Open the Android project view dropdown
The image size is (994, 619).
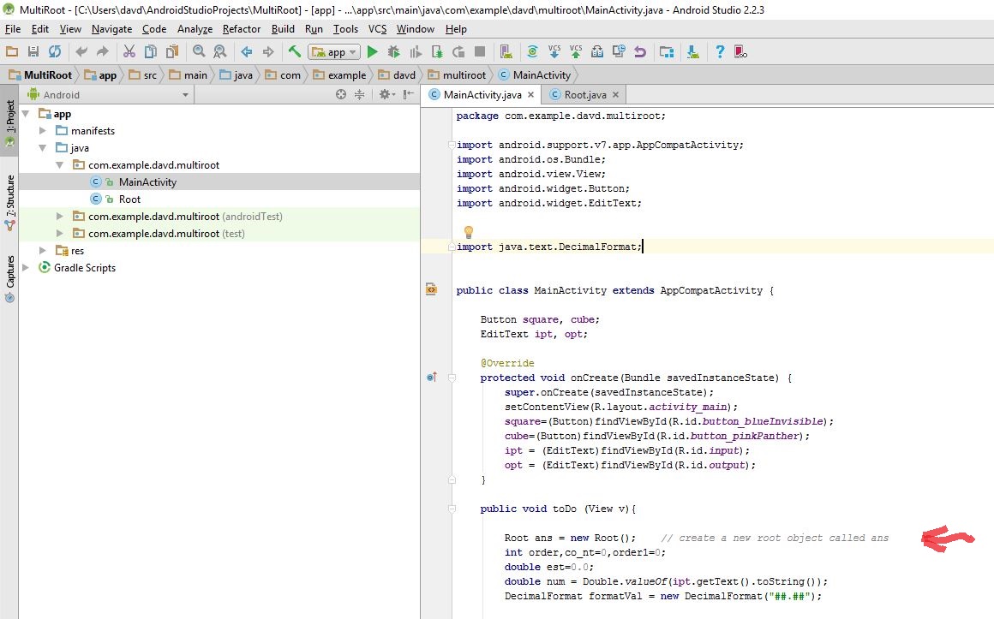point(109,95)
